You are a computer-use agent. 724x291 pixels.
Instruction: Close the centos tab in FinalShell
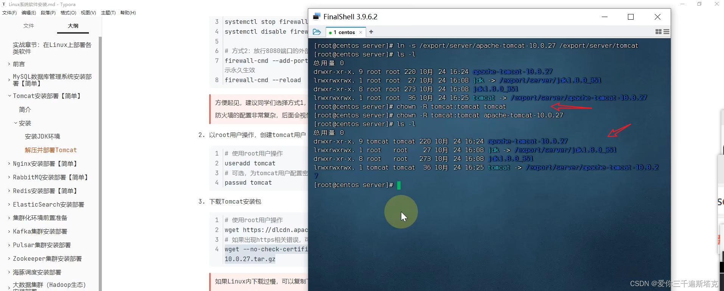tap(360, 33)
